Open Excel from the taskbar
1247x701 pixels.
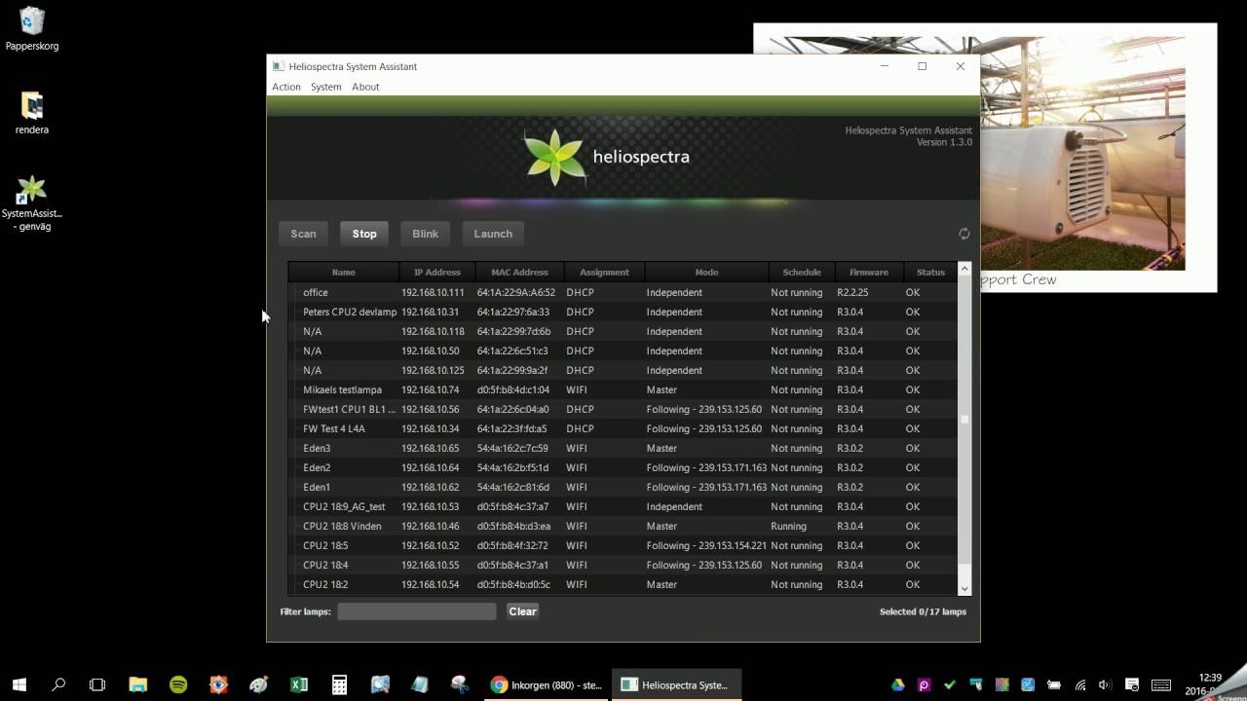pyautogui.click(x=299, y=684)
